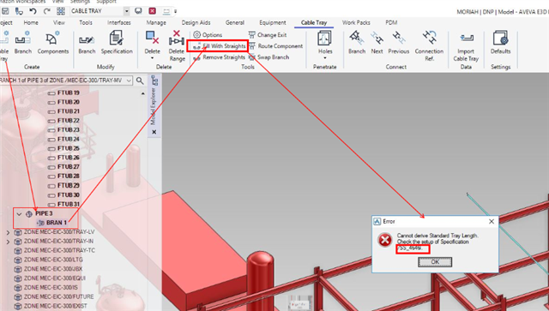
Task: Open the Design Aids ribbon tab
Action: click(x=196, y=23)
